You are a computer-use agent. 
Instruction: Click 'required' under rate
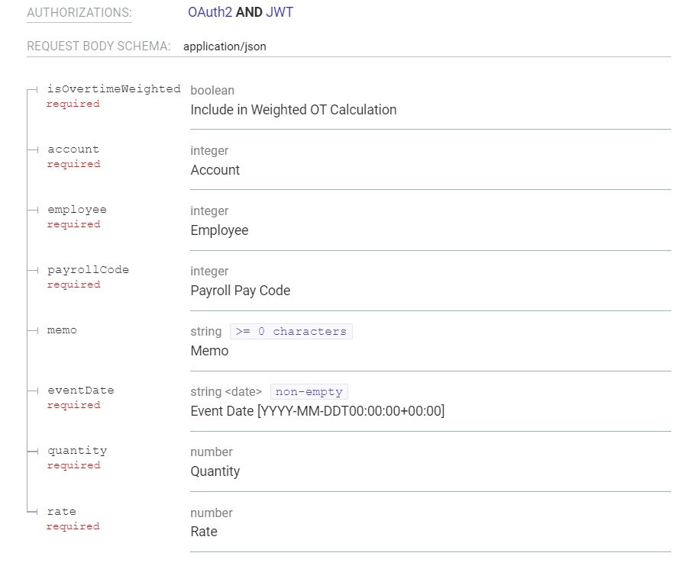73,526
